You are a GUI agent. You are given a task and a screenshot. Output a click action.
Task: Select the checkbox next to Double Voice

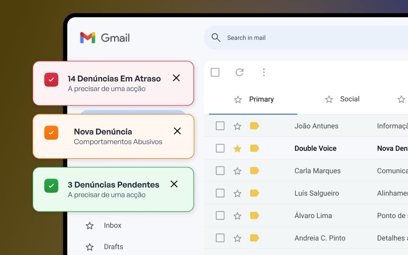(220, 148)
